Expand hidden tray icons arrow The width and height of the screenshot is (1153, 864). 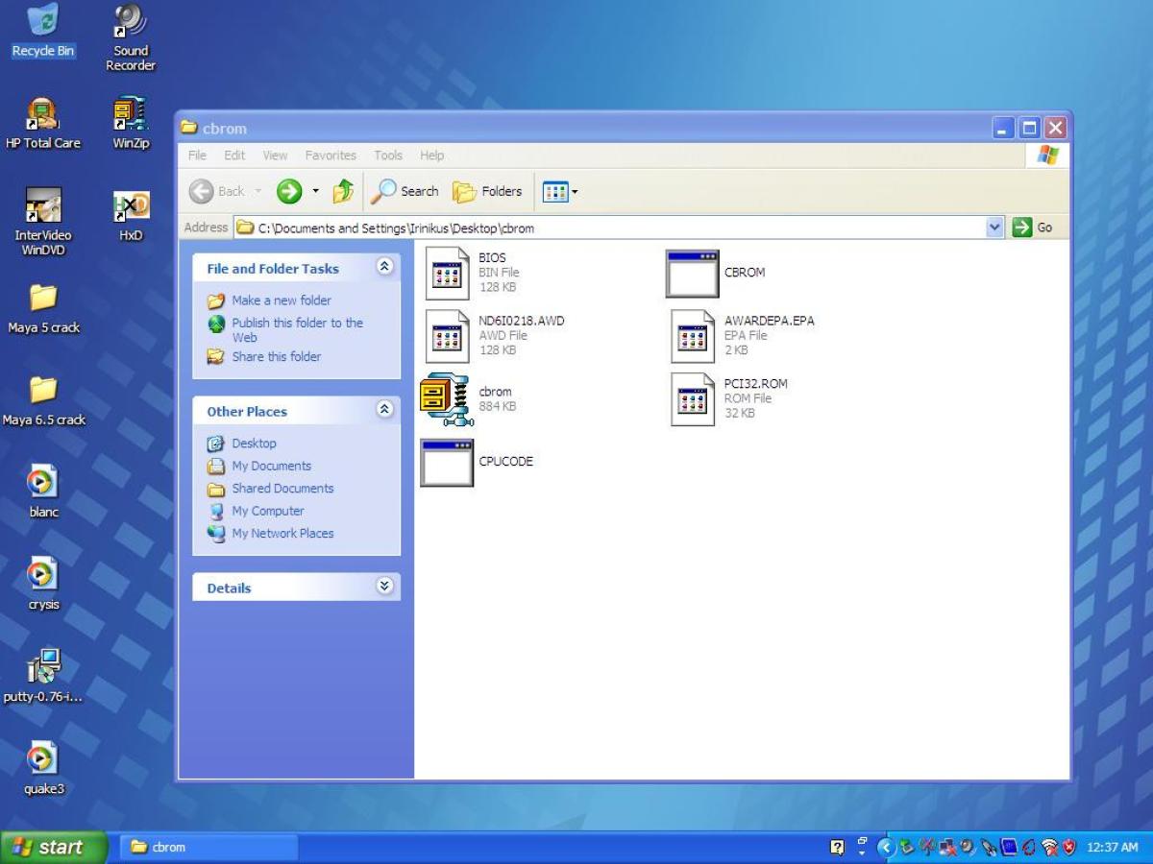point(886,847)
